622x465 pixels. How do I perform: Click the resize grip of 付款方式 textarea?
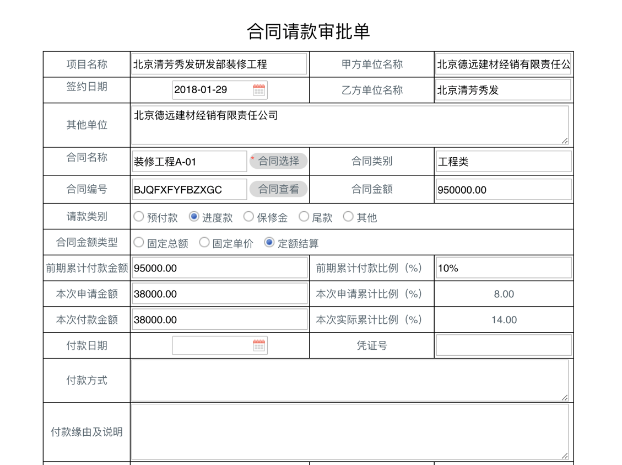tap(565, 397)
